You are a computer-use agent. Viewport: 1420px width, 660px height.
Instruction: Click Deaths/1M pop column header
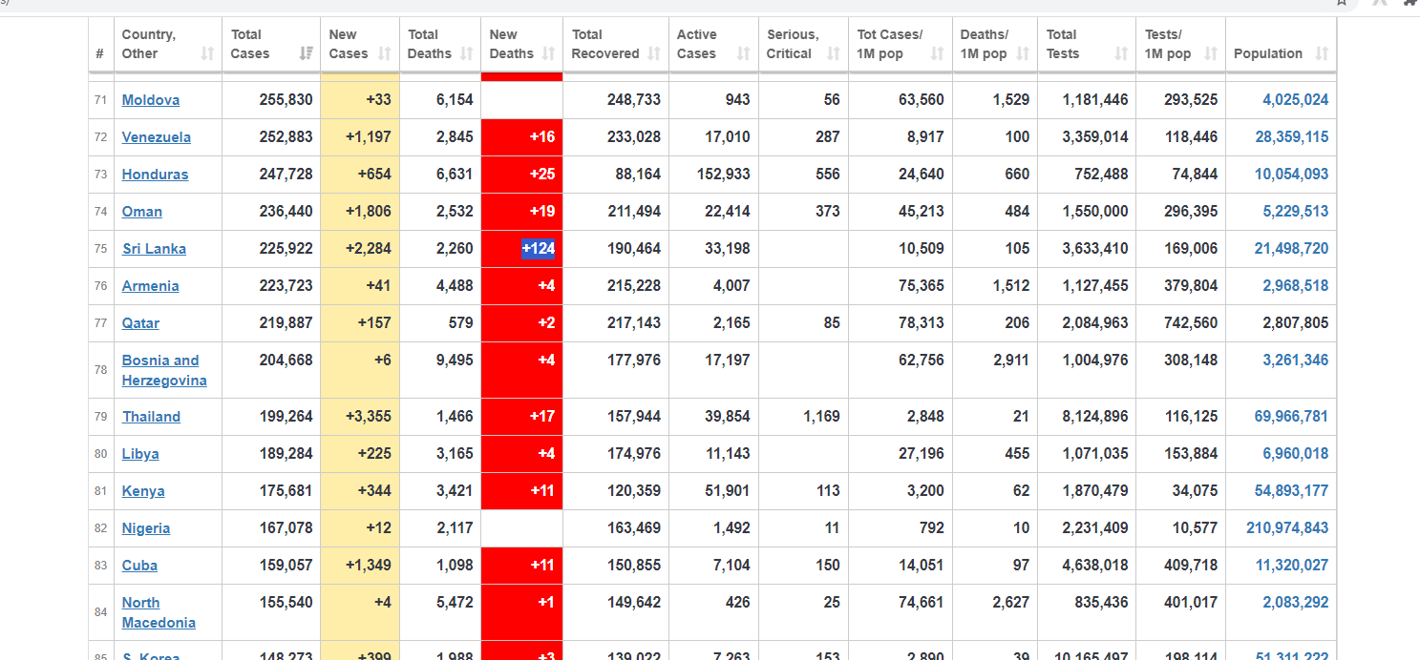995,44
